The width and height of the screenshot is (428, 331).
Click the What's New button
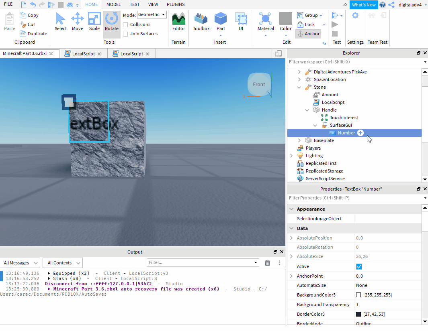364,5
